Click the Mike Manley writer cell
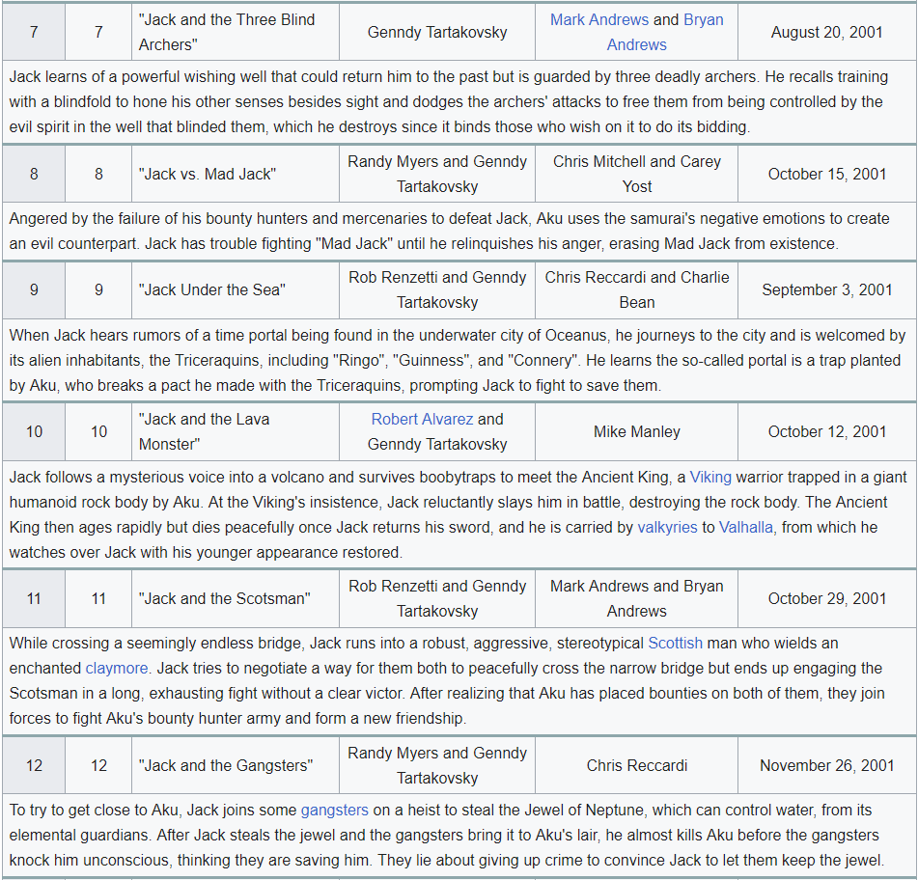Screen dimensions: 918x880 (x=636, y=432)
